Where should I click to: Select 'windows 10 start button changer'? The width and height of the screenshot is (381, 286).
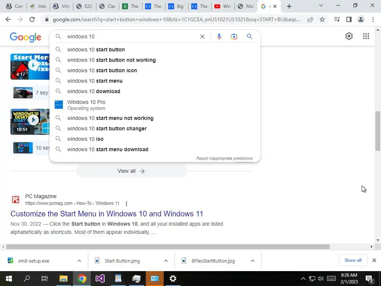pyautogui.click(x=155, y=128)
